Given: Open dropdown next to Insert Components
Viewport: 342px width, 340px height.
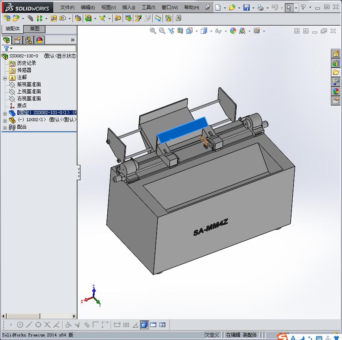Looking at the screenshot, I should point(23,19).
